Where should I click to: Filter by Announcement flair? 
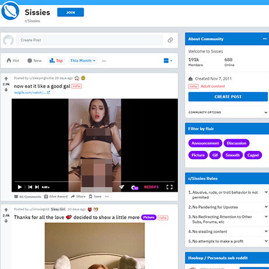205,143
